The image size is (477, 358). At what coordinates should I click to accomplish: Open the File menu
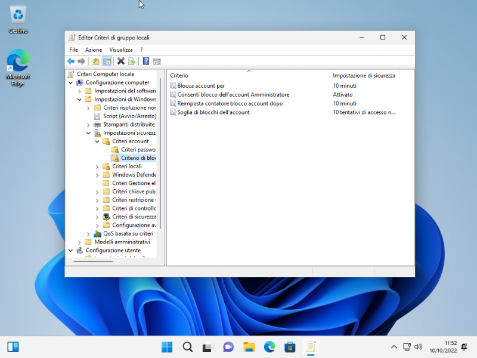[73, 50]
